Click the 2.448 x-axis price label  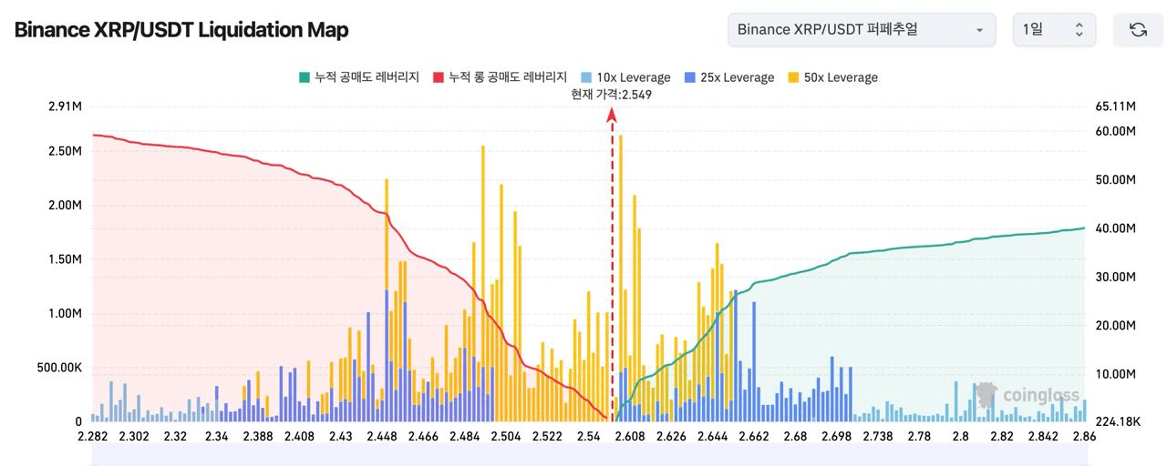pyautogui.click(x=382, y=437)
